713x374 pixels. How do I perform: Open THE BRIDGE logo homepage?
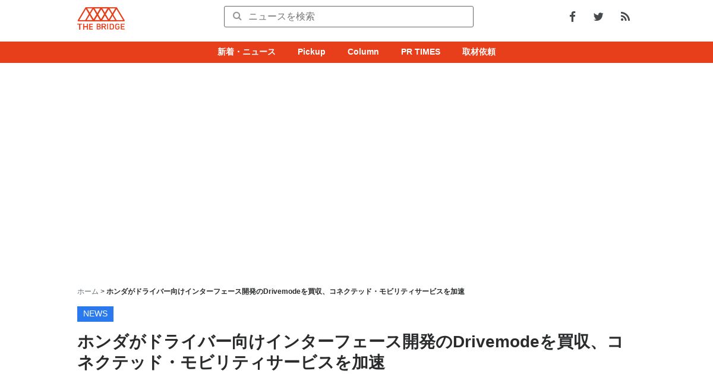click(x=101, y=18)
